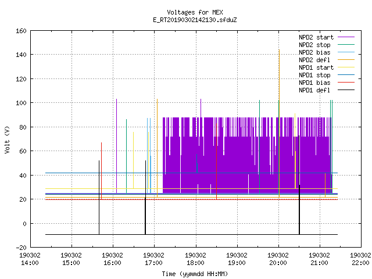The width and height of the screenshot is (372, 279).
Task: Click the filename E_RT20190302142130.sfduZ subtitle
Action: tap(195, 20)
